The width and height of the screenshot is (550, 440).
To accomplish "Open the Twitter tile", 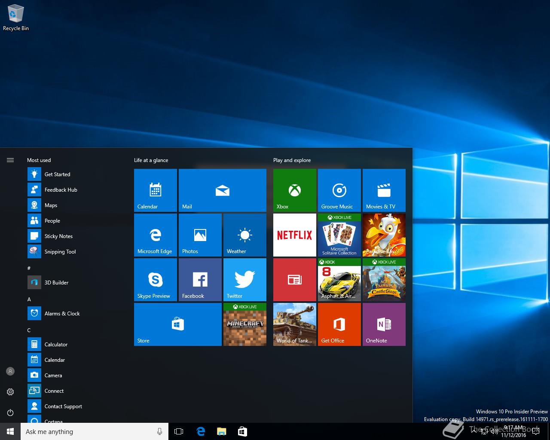I will (x=245, y=280).
